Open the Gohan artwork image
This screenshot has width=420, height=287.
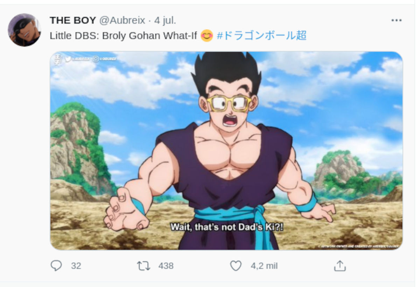tap(226, 151)
